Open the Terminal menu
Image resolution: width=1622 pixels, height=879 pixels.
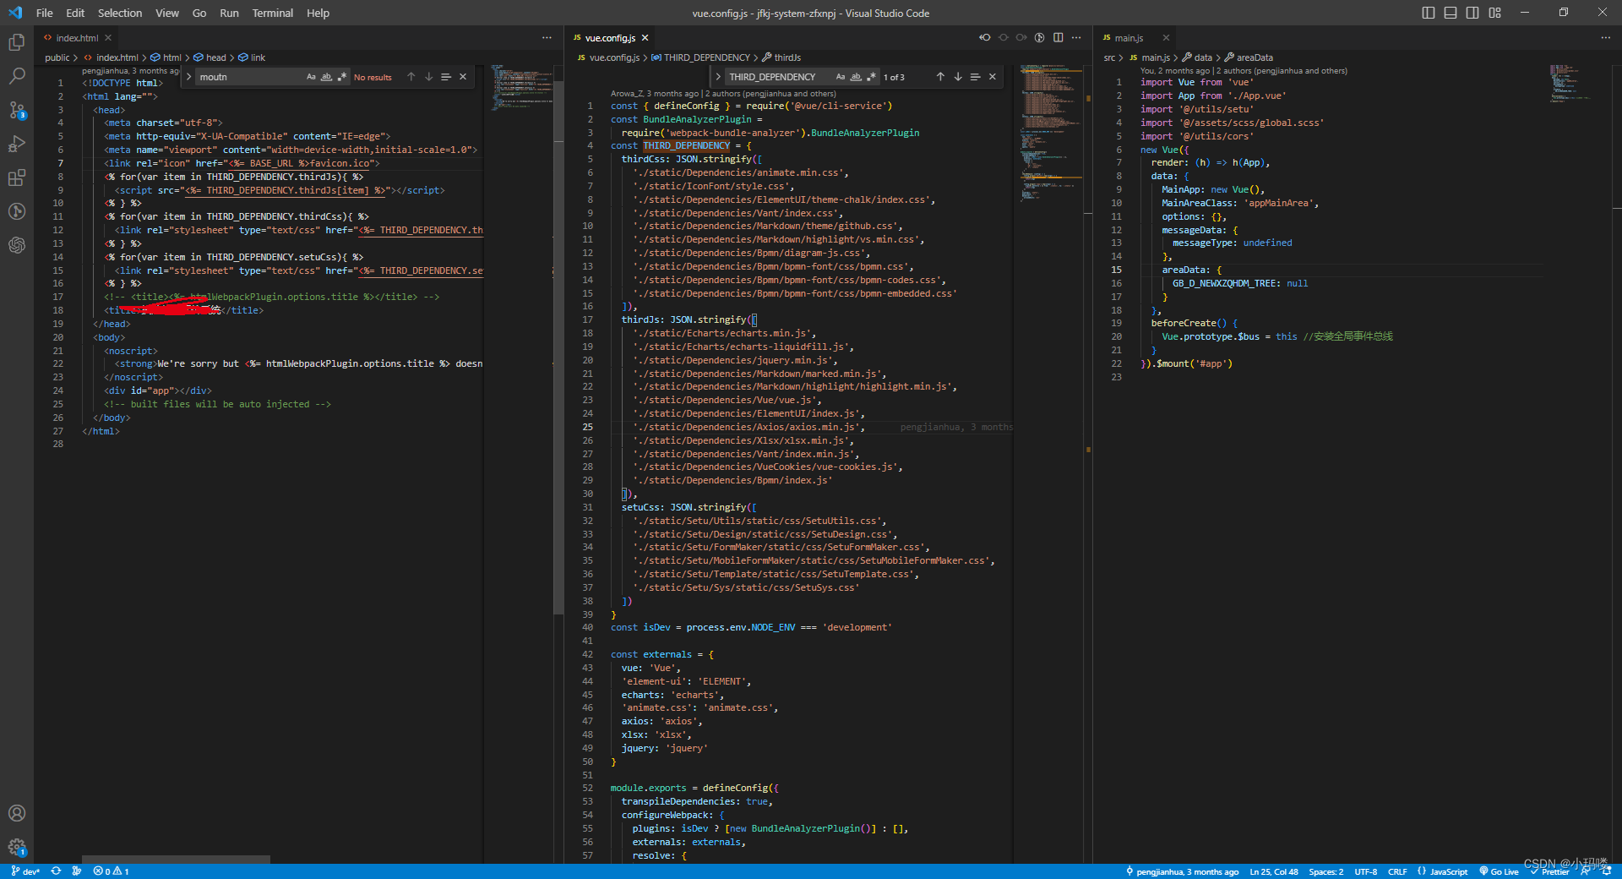point(272,13)
